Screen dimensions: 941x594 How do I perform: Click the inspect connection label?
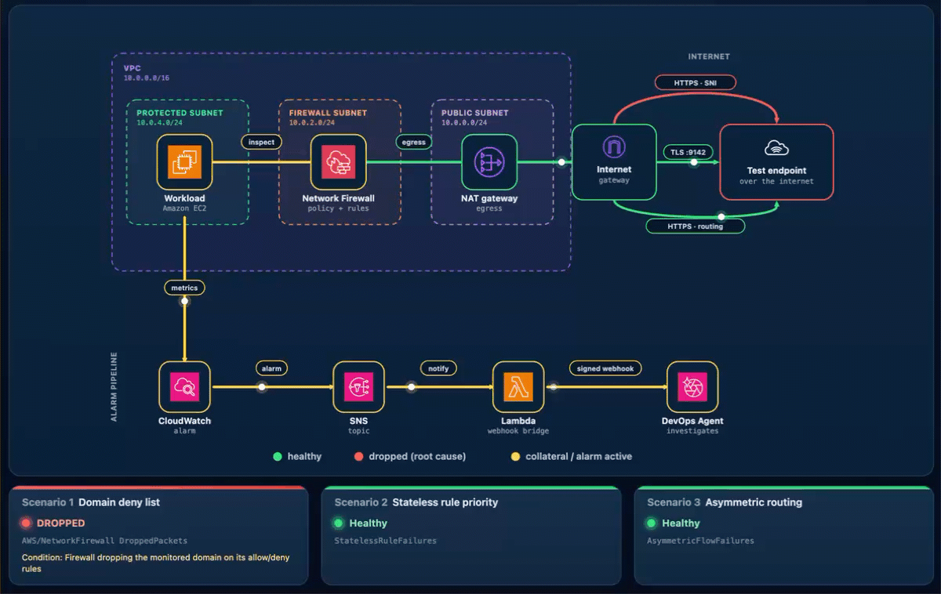tap(262, 142)
